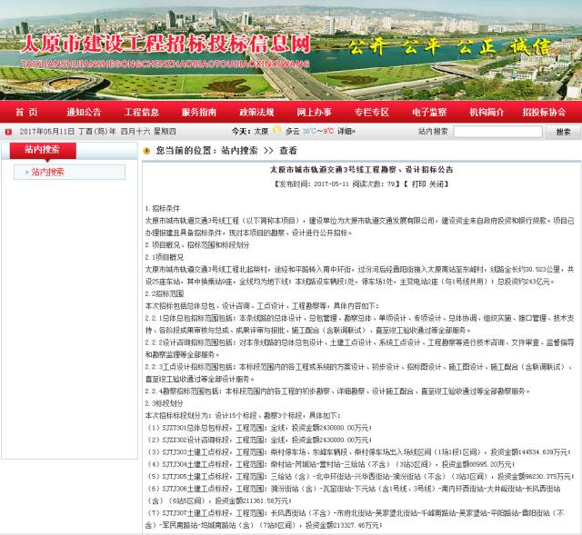
Task: Click the breadcrumb text 站内搜索 >> 查看
Action: tap(259, 151)
